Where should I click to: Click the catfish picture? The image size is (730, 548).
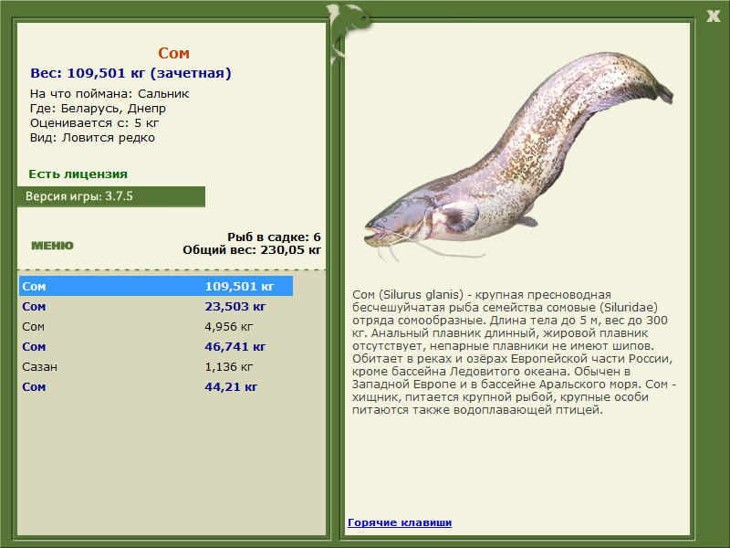(518, 156)
